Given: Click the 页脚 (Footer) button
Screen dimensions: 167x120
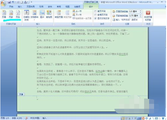Looking at the screenshot, I should pyautogui.click(x=11, y=14).
